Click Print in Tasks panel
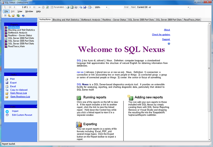Viewport: 213px width, 147px height. coord(12,79)
